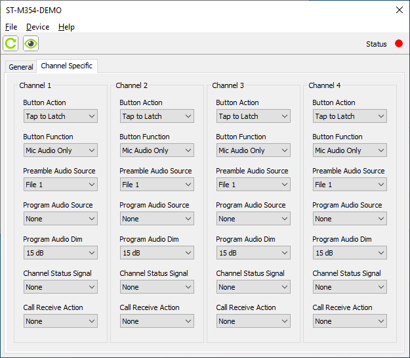Open the File menu
The image size is (410, 358).
11,27
